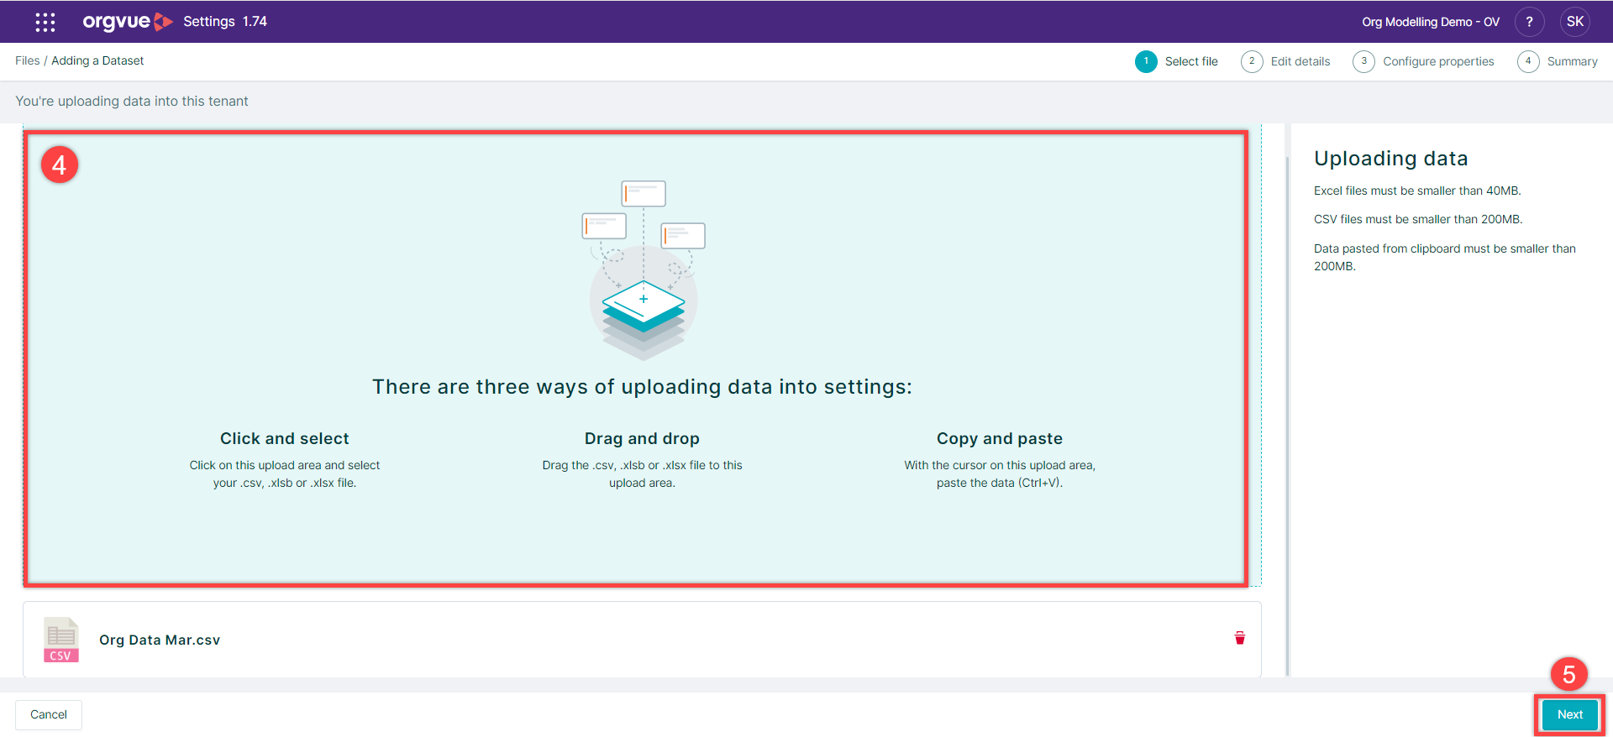Click the upload illustration graphic

[x=644, y=270]
